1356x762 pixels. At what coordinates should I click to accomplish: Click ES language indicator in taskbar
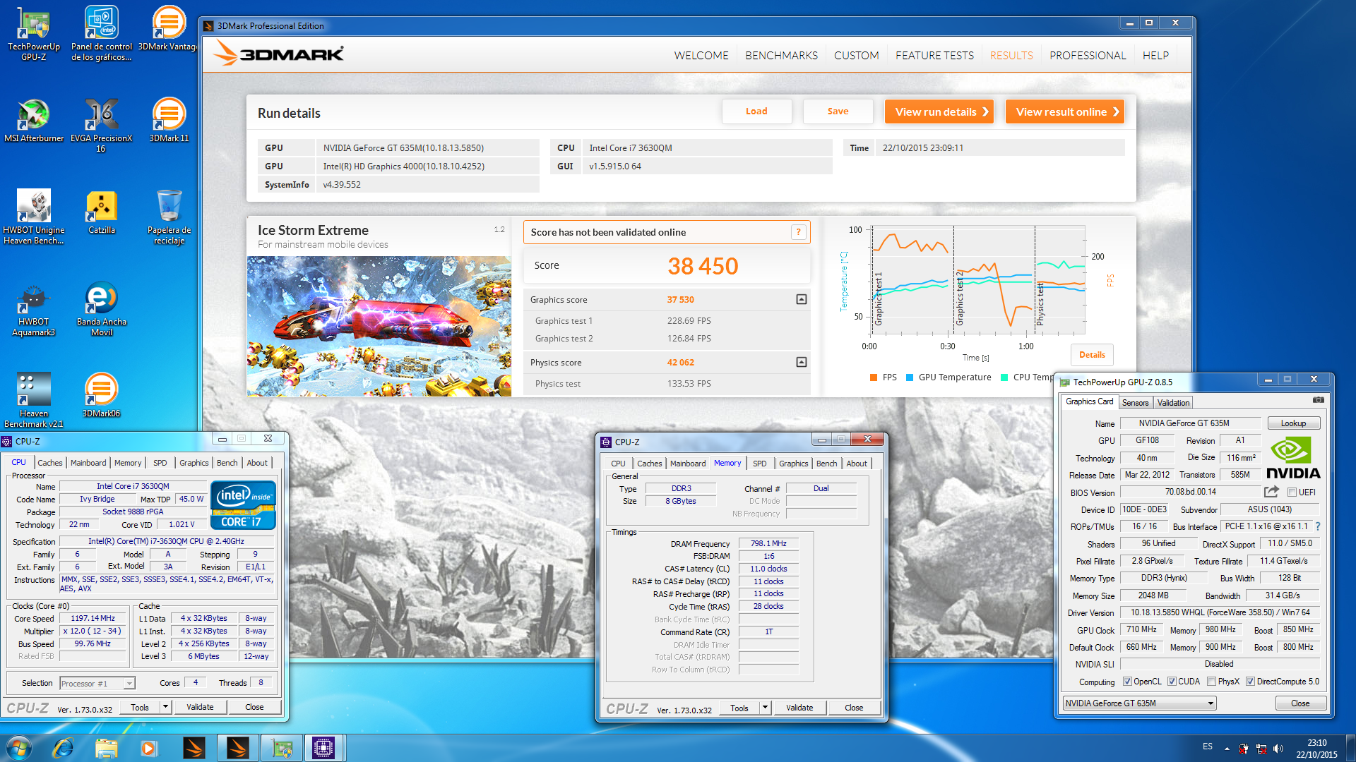tap(1208, 746)
